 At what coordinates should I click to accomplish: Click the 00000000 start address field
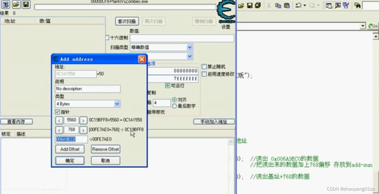tap(173, 71)
